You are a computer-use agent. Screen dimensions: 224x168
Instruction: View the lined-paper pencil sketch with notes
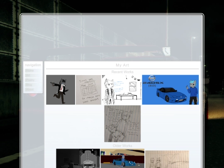[x=122, y=124]
